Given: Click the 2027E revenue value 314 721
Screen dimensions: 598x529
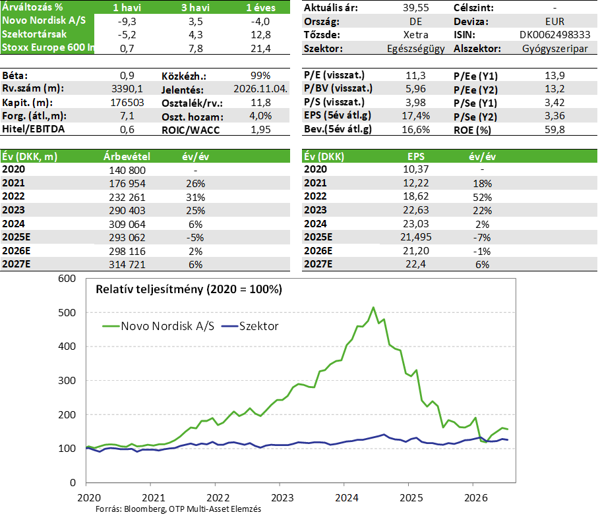Looking at the screenshot, I should click(x=127, y=265).
